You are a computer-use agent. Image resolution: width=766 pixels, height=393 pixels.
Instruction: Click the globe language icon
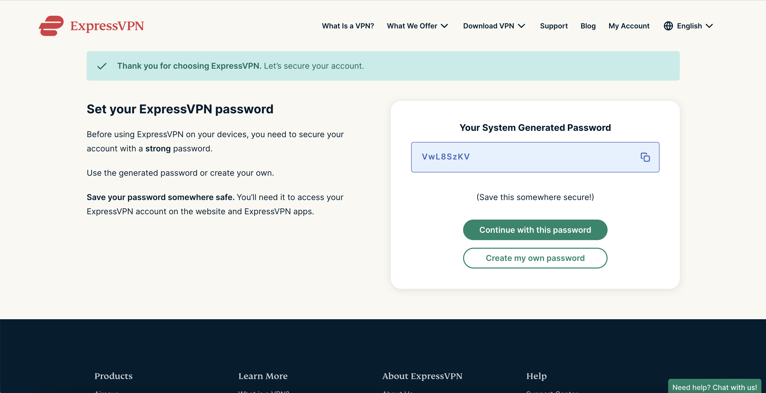coord(668,26)
